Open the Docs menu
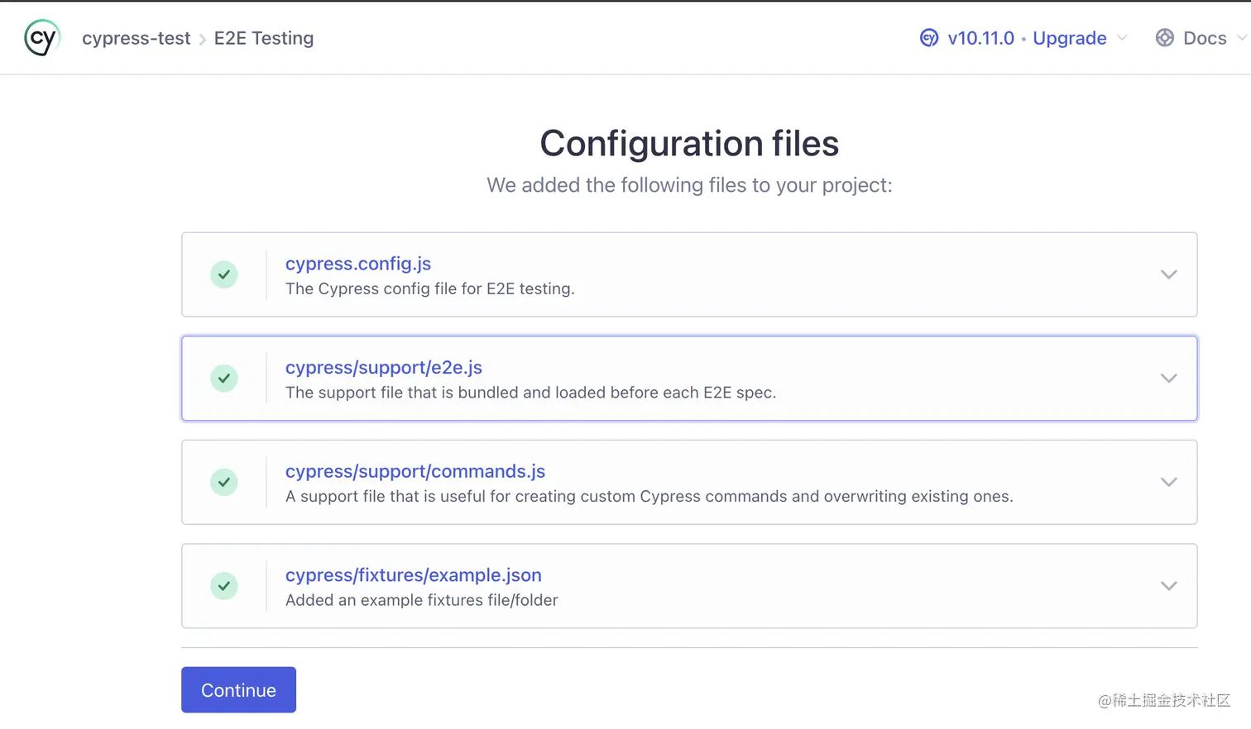The image size is (1251, 729). pos(1201,38)
